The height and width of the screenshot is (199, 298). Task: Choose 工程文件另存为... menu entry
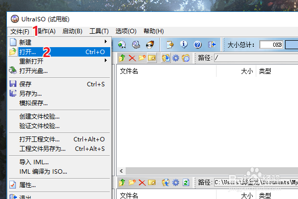59,149
